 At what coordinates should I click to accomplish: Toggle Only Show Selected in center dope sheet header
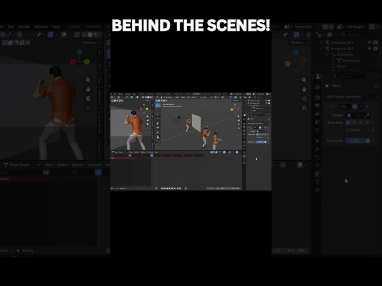point(211,153)
